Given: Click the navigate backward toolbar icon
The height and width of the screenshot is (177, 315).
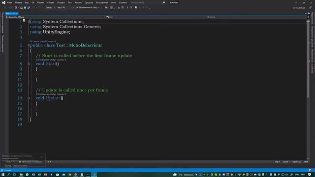Looking at the screenshot, I should [5, 8].
